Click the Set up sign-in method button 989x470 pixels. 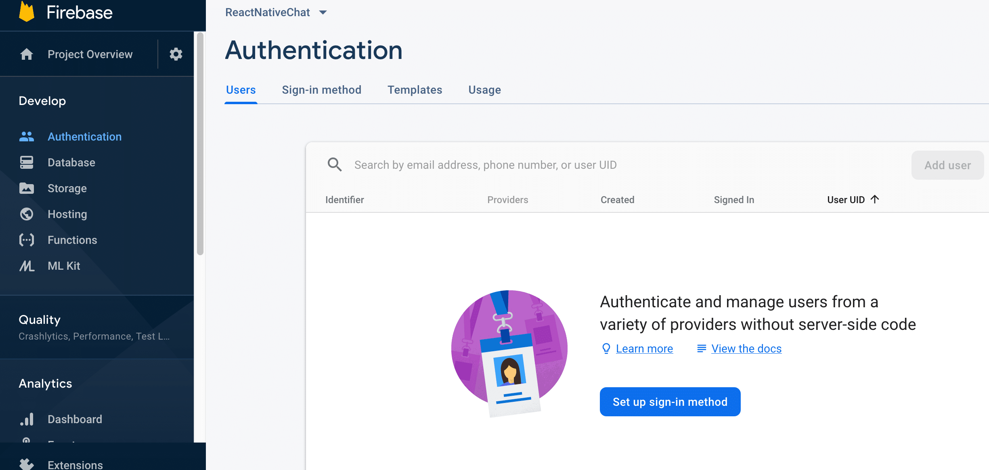(670, 402)
